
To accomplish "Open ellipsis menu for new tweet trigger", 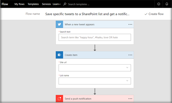I will click(130, 24).
